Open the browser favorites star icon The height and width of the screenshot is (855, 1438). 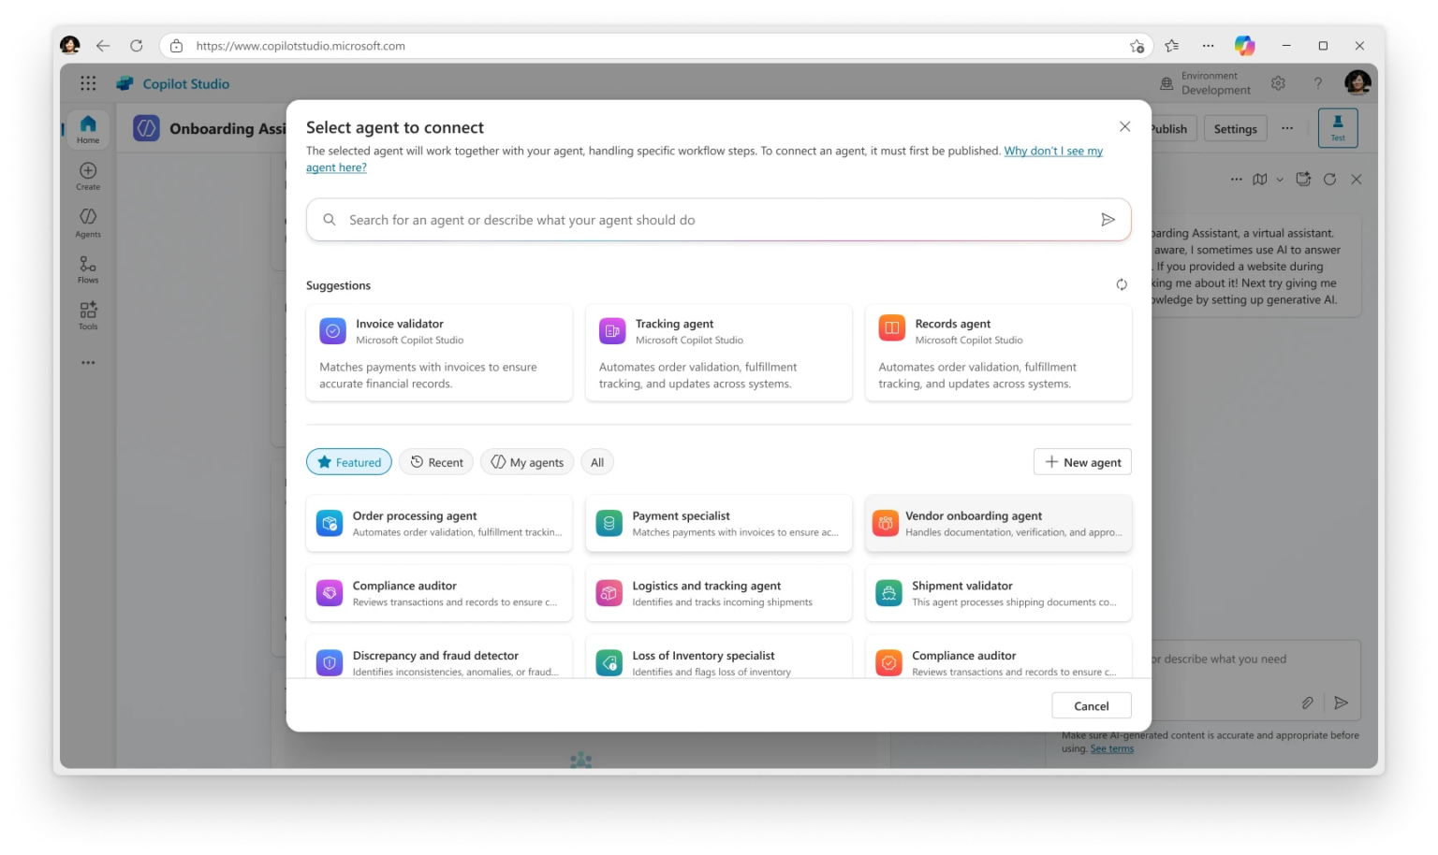pos(1171,45)
